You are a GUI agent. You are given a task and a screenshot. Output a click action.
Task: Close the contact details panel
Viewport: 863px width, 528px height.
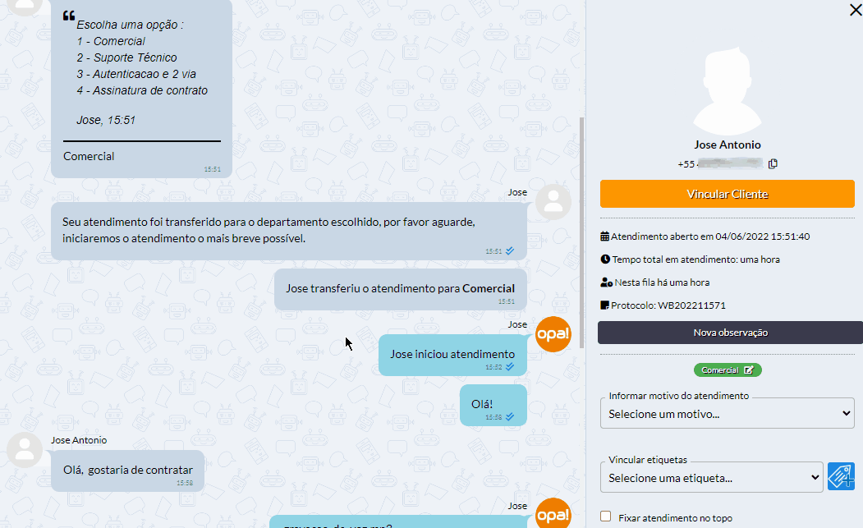(856, 9)
